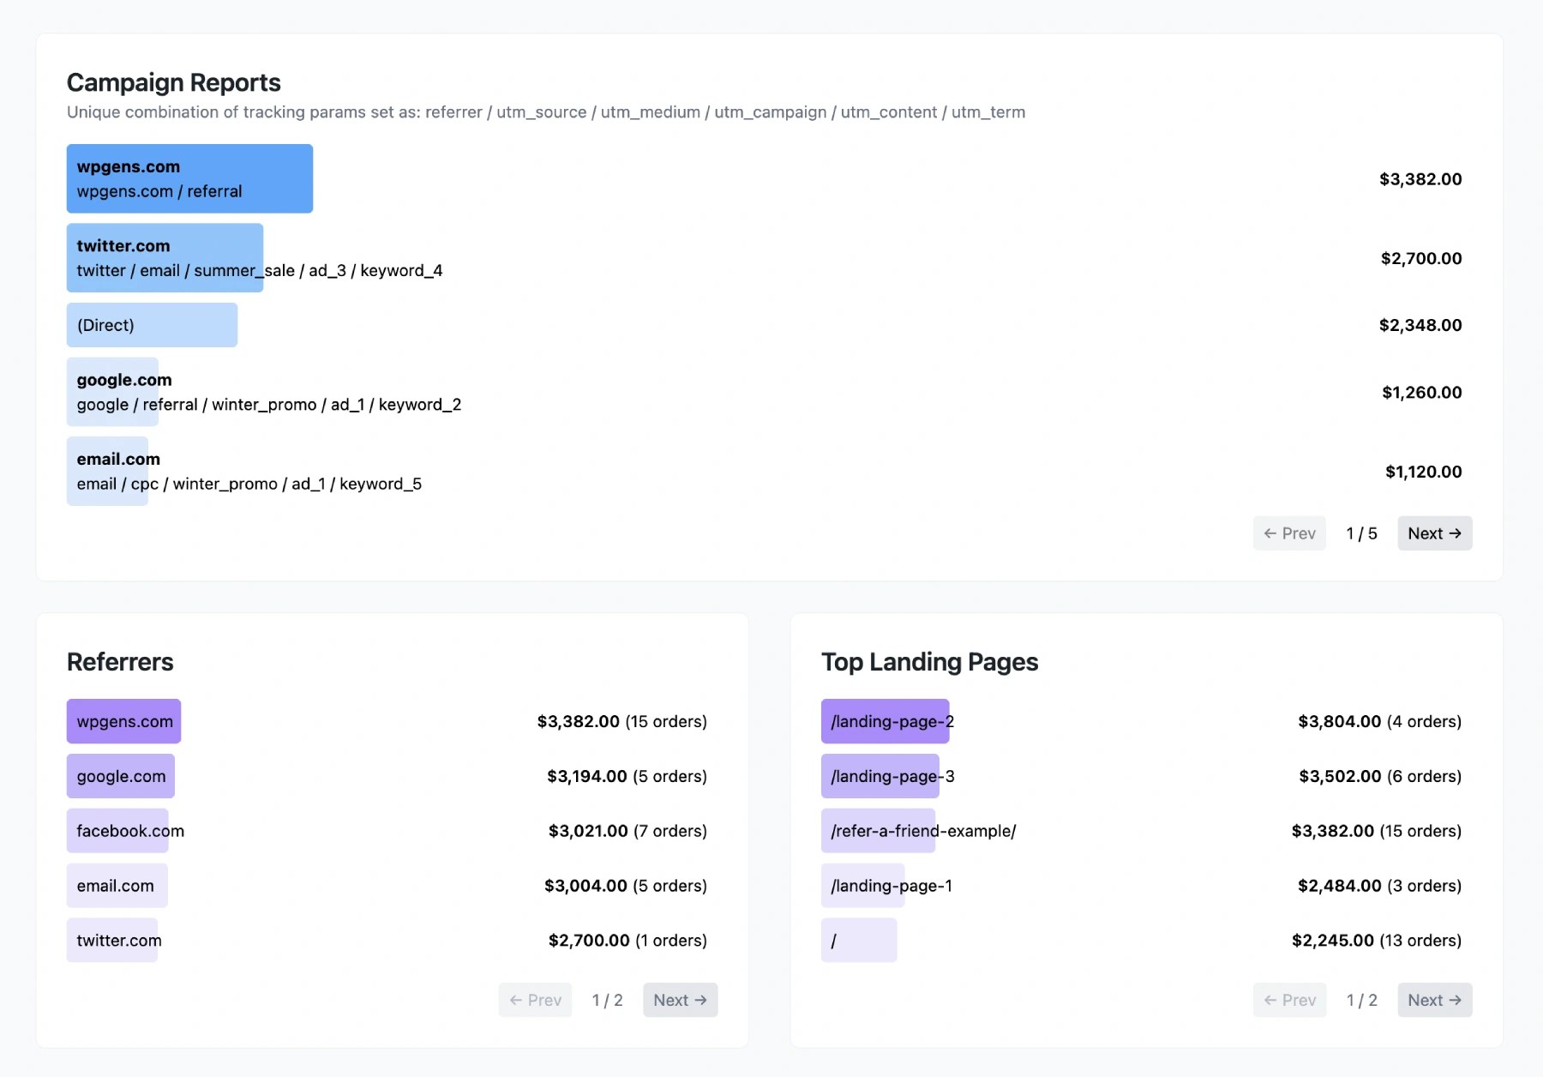Select the wpgens.com campaign bar
Screen dimensions: 1543x1077
[x=189, y=178]
